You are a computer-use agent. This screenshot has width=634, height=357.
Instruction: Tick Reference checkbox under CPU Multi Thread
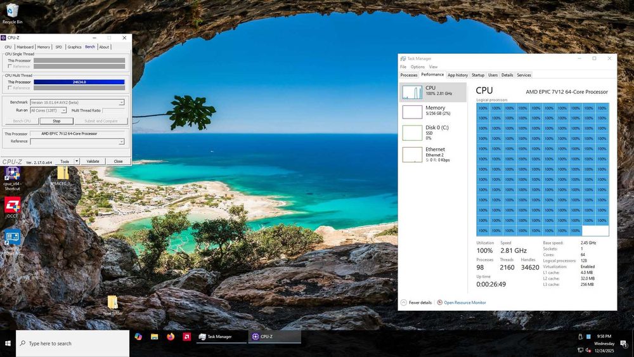(x=10, y=88)
